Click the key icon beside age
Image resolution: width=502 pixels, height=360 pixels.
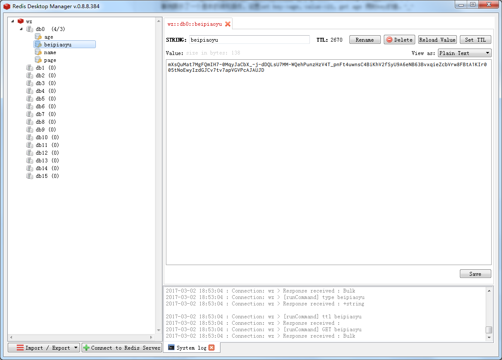(38, 37)
